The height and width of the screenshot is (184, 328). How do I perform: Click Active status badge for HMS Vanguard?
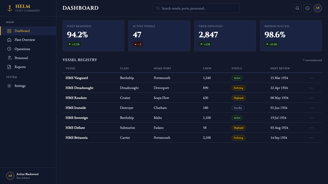tap(237, 78)
